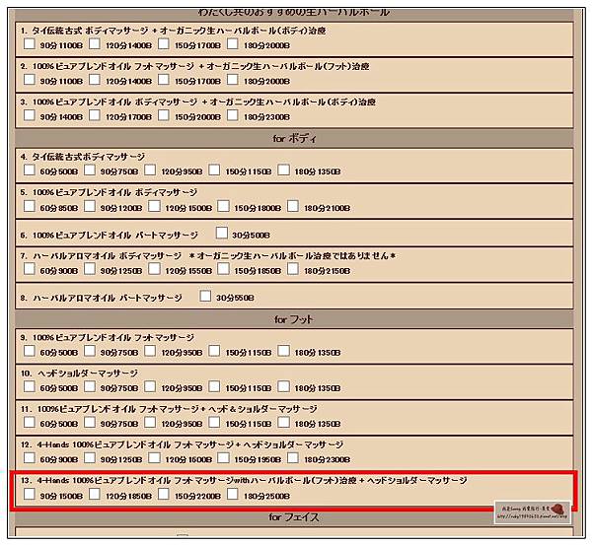Tick 30分 550B for item 8 aroma part massage

pos(205,296)
